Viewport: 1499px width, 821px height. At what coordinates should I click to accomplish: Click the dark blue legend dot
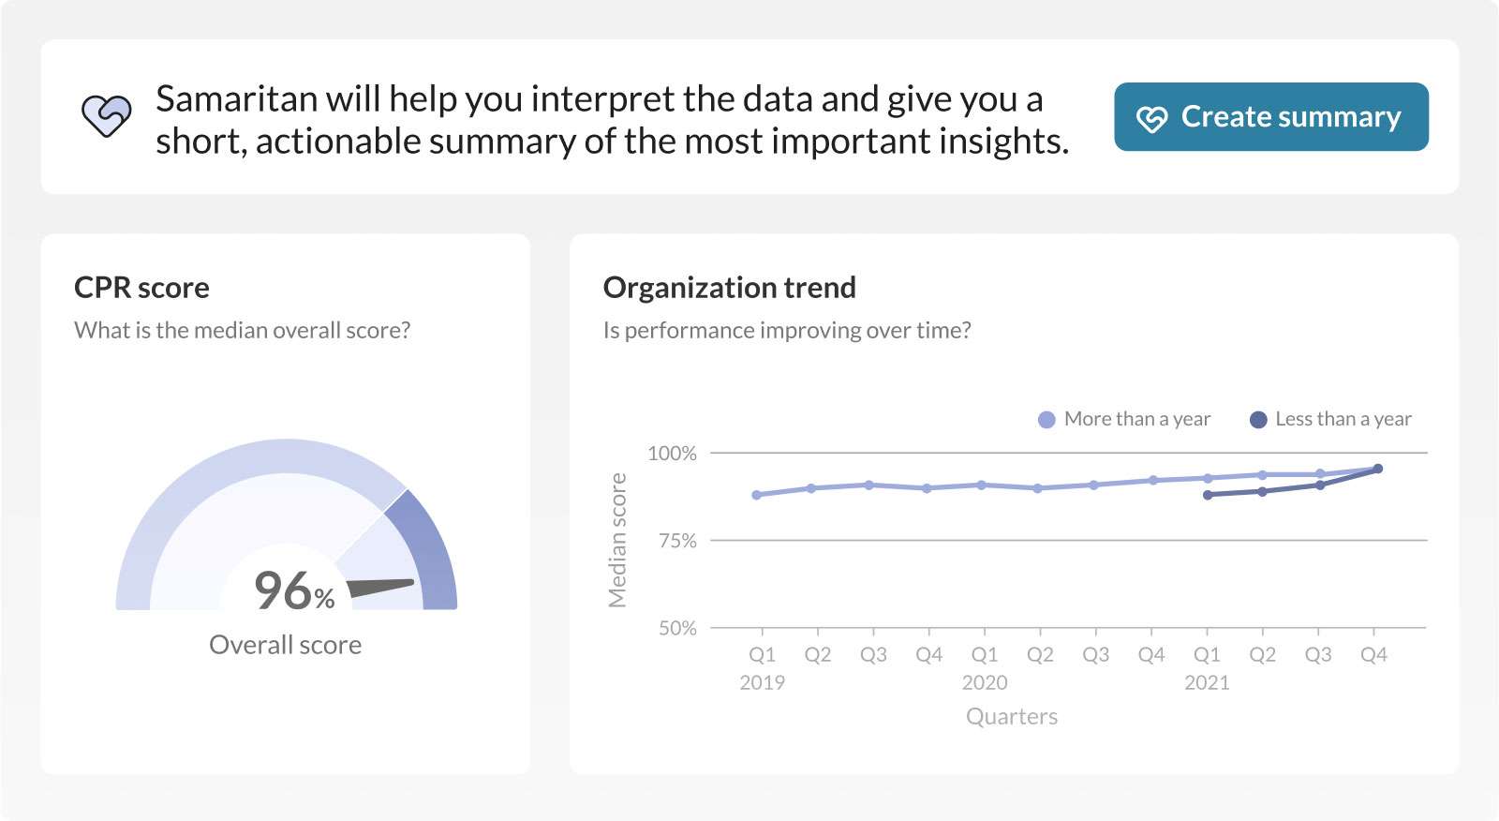click(x=1258, y=420)
